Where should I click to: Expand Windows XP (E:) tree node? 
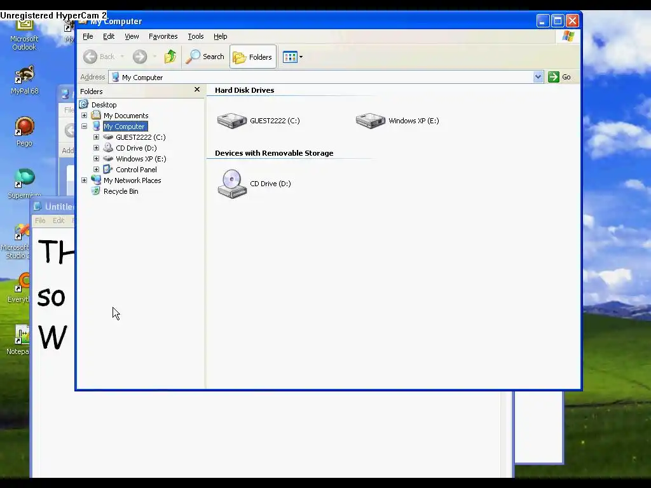(97, 158)
